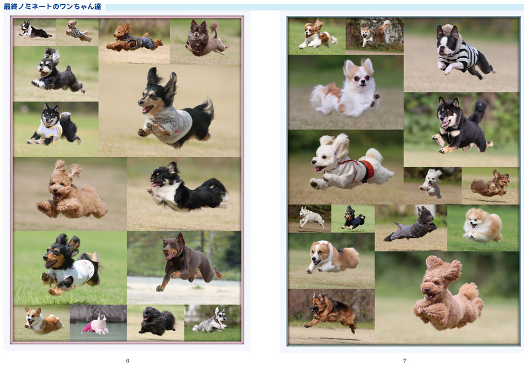Select the brown Doberman running photo
The image size is (524, 365).
pos(184,268)
